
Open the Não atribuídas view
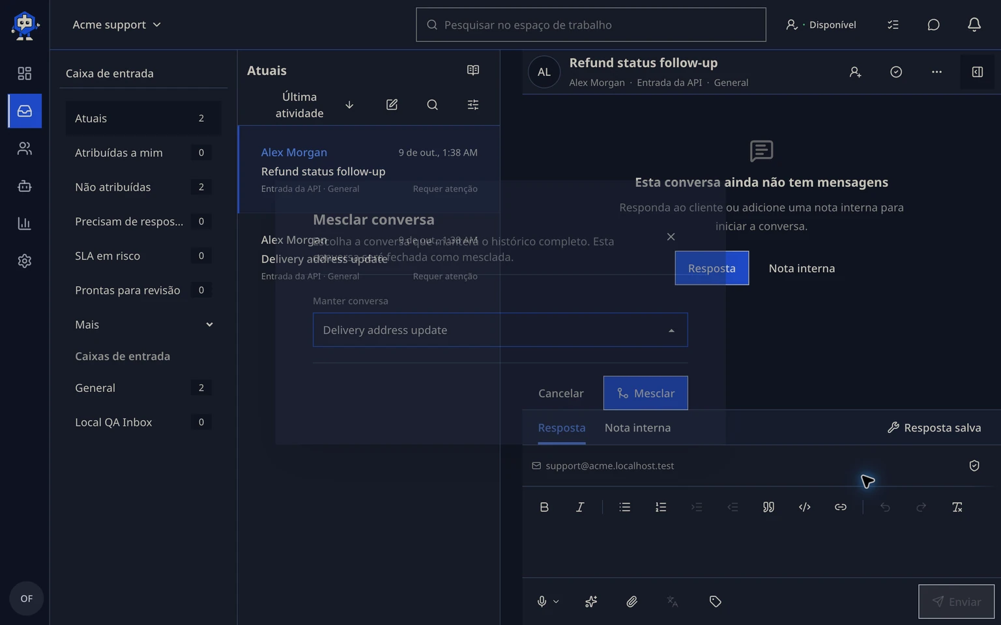click(x=143, y=187)
